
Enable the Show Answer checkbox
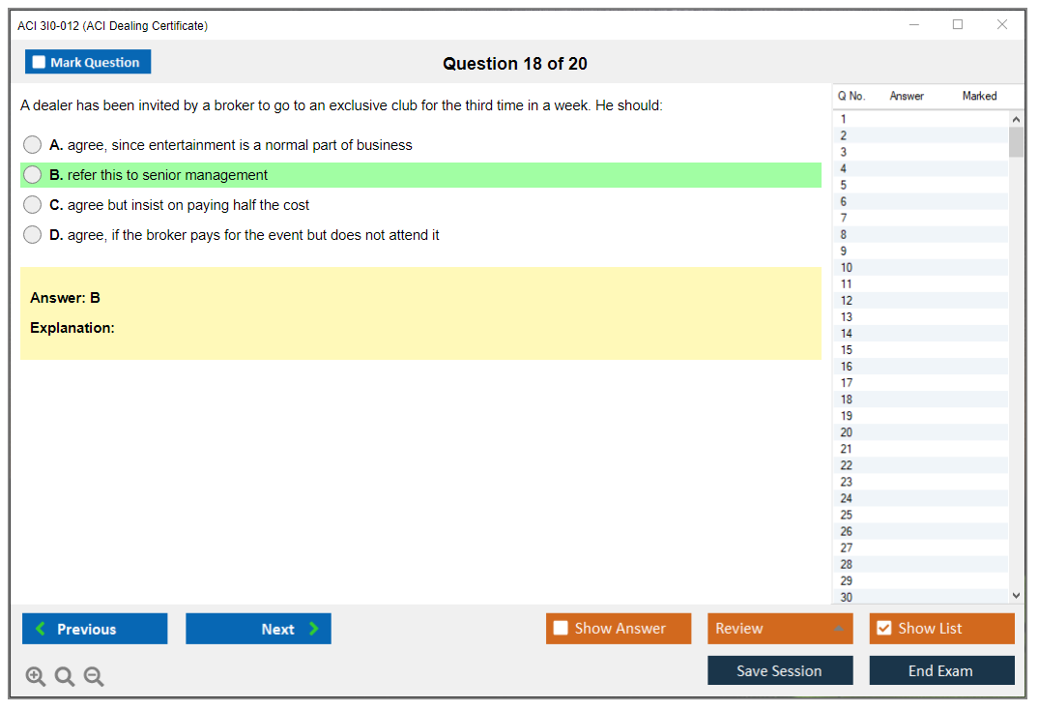(561, 629)
